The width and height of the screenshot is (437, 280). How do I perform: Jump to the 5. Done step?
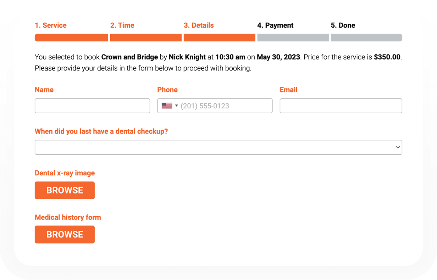coord(343,25)
